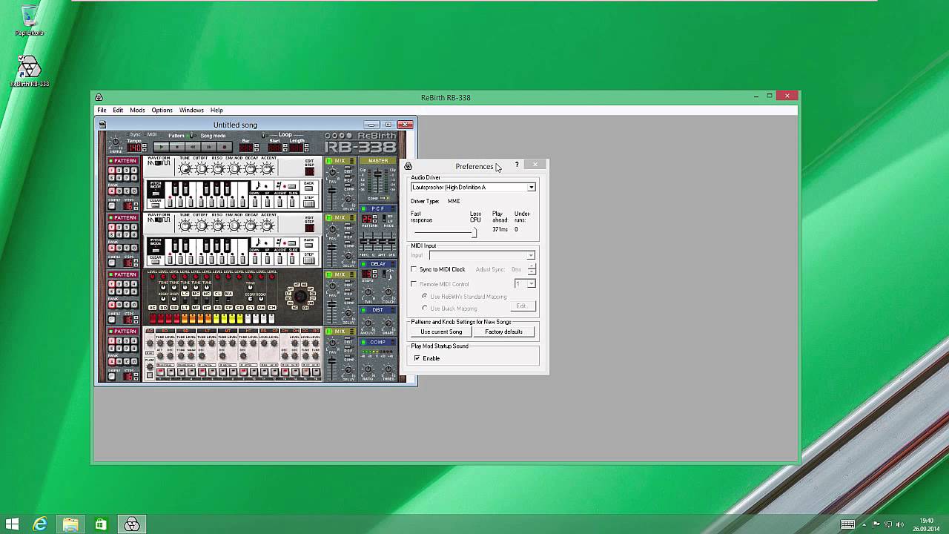Click Pitch Mode button on top synth
The width and height of the screenshot is (949, 534).
click(155, 194)
